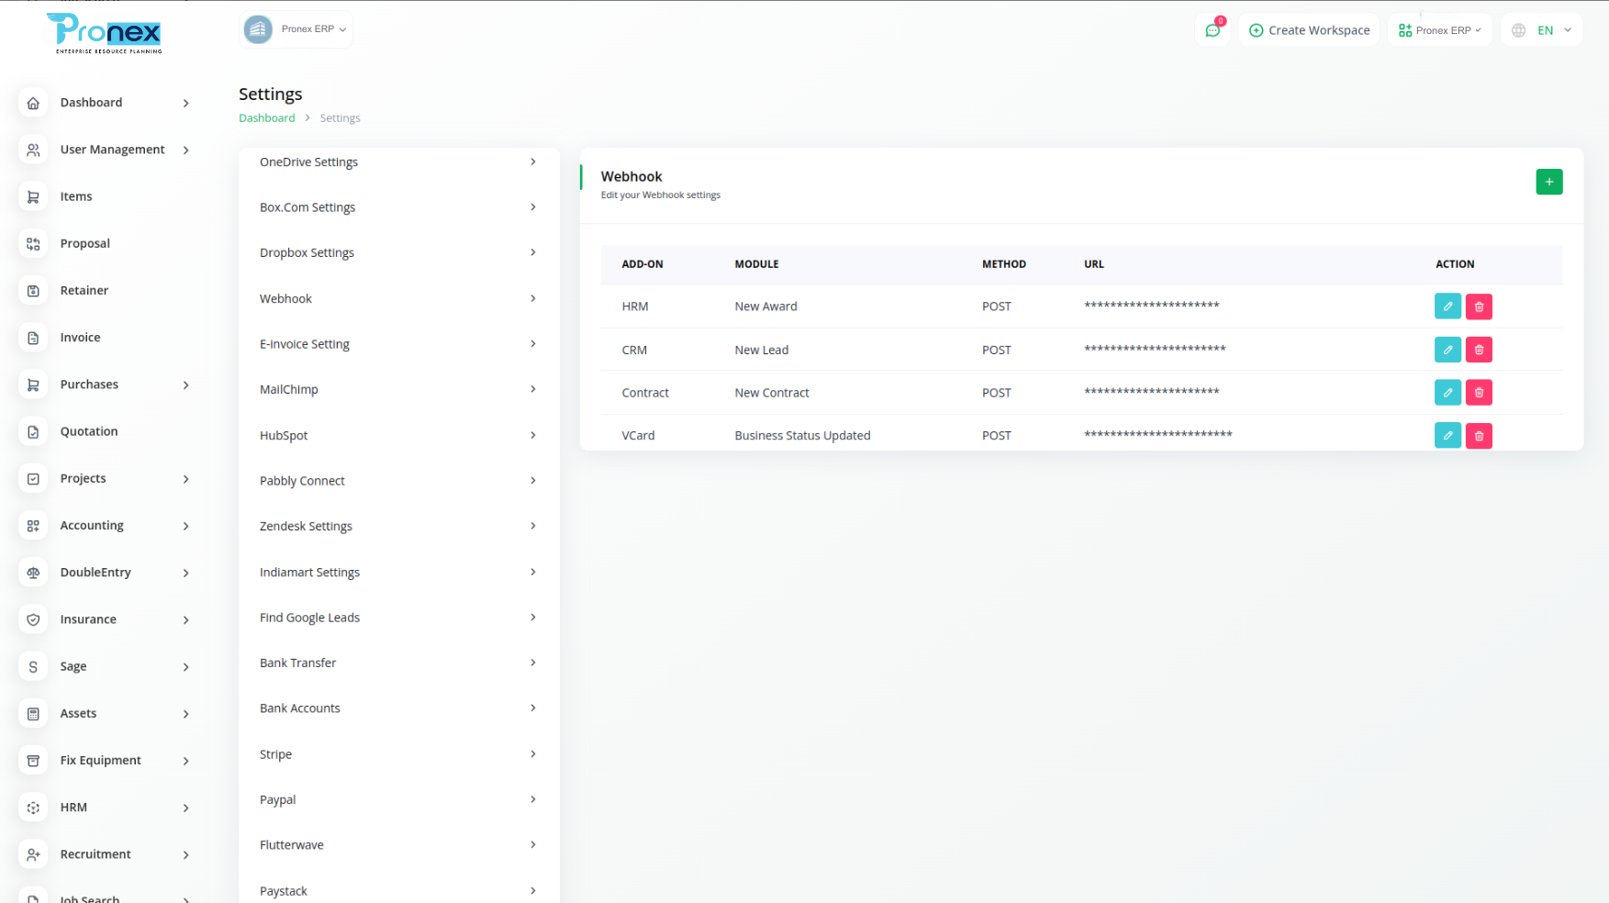
Task: Click the Pronex logo
Action: [x=105, y=34]
